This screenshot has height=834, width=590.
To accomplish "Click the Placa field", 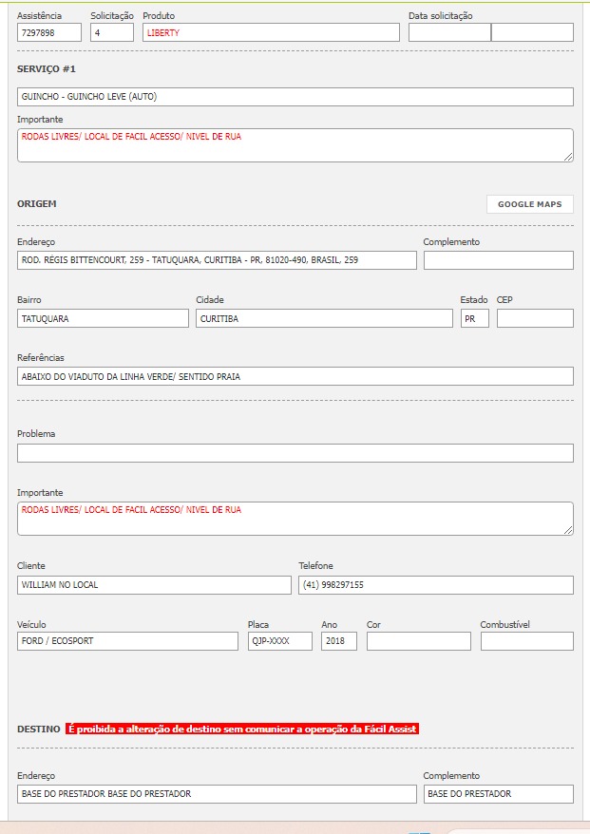I will pos(279,641).
